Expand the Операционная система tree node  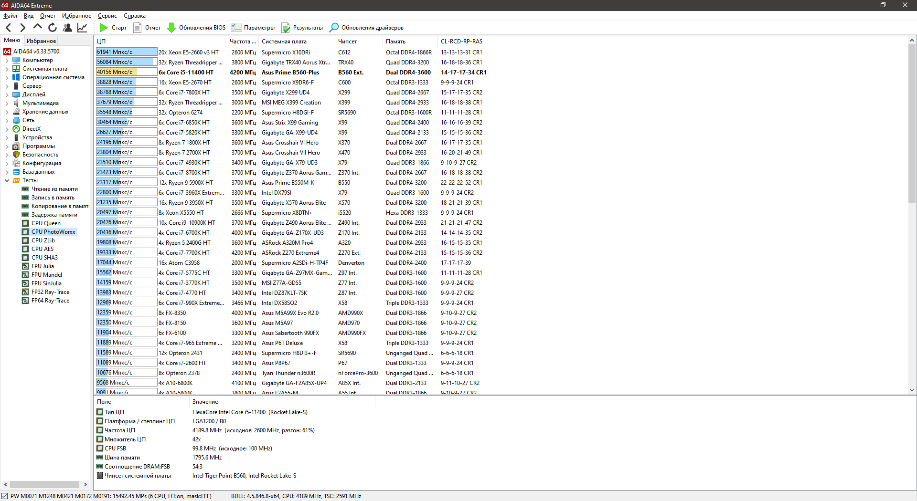(7, 77)
